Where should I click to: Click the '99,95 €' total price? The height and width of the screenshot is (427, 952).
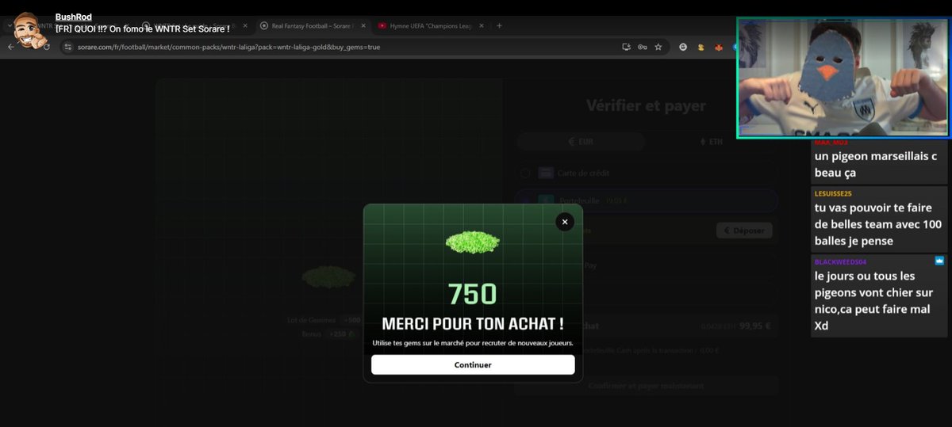[x=755, y=325]
